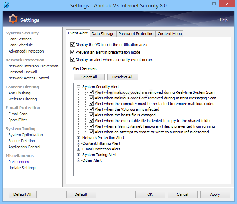Click the Default All button

tap(22, 194)
